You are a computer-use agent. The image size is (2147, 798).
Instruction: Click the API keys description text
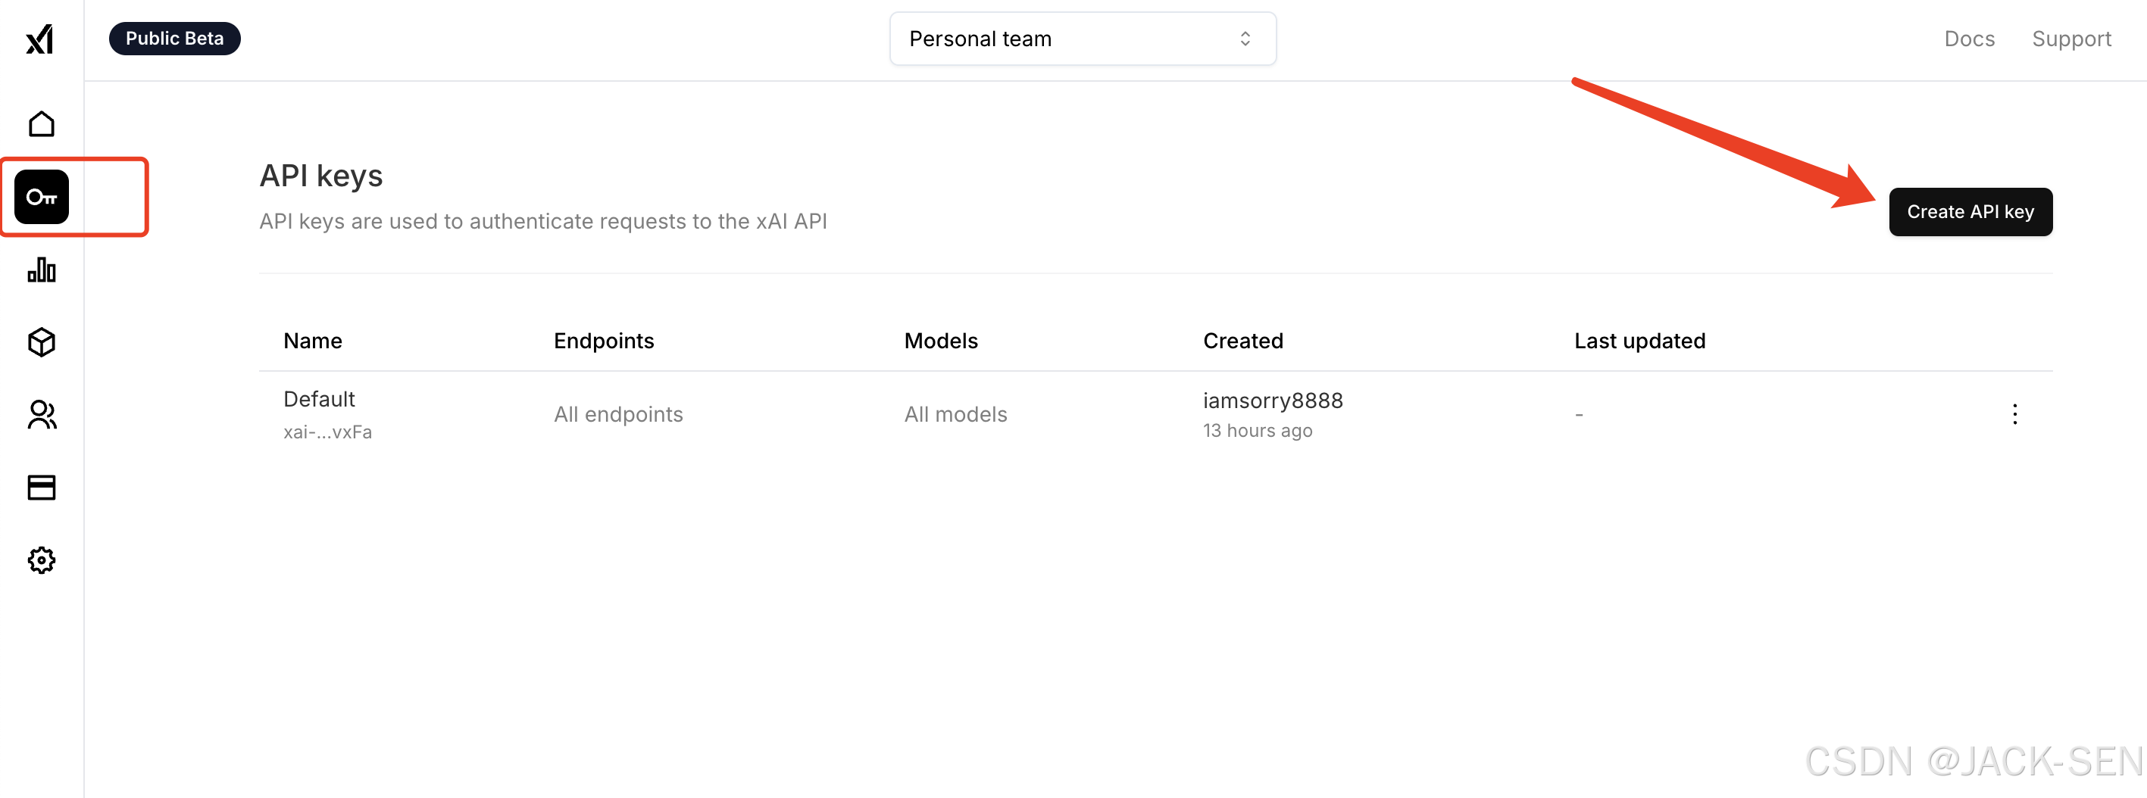point(542,222)
